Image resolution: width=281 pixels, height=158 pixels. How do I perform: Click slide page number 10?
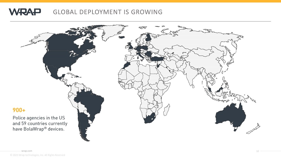258,151
